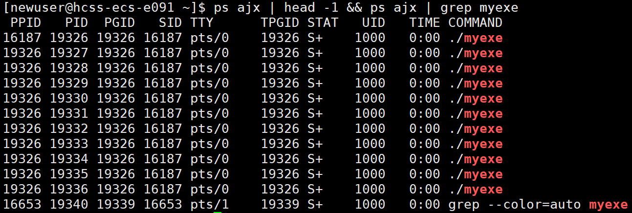Click the PPID column header
Image resolution: width=632 pixels, height=213 pixels.
point(26,22)
